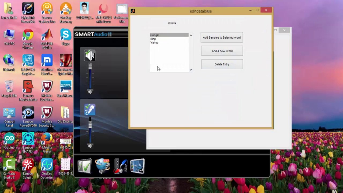Screen dimensions: 343x193
Task: Open OneKey Recovery desktop icon
Action: 66,13
